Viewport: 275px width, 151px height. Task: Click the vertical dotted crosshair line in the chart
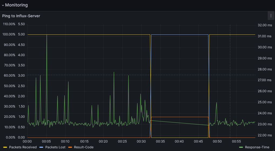pyautogui.click(x=230, y=81)
